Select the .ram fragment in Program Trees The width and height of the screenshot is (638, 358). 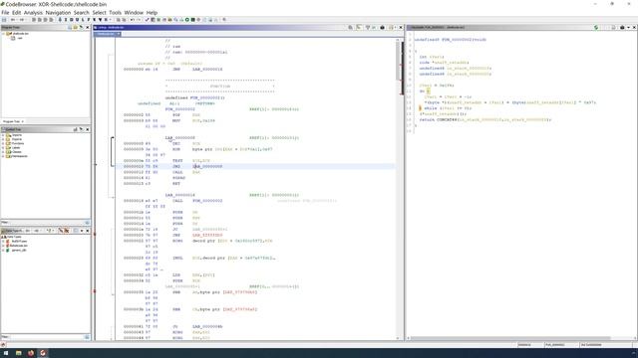[19, 38]
